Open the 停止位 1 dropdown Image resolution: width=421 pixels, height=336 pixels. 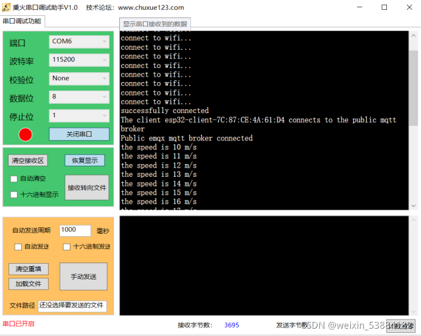79,115
